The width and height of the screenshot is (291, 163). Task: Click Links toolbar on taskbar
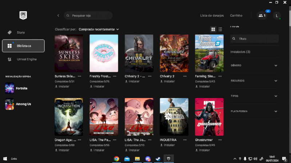14,159
